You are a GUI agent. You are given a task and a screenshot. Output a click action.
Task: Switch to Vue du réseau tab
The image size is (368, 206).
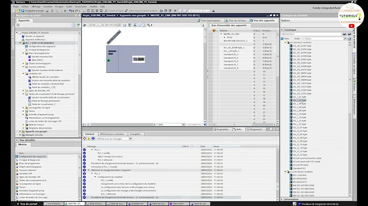236,20
